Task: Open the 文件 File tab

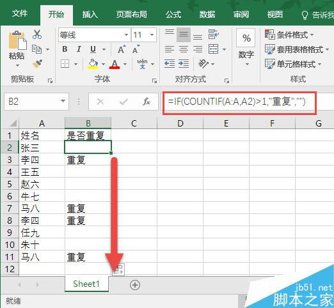Action: [x=20, y=13]
